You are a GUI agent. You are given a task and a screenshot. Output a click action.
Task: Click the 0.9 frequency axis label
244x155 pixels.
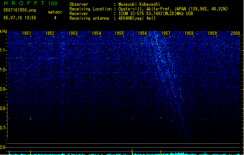(x=3, y=89)
